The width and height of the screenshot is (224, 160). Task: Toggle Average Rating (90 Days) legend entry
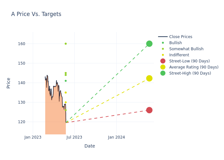pos(194,67)
